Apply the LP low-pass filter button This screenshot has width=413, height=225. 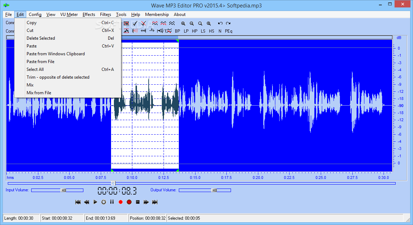pyautogui.click(x=186, y=31)
